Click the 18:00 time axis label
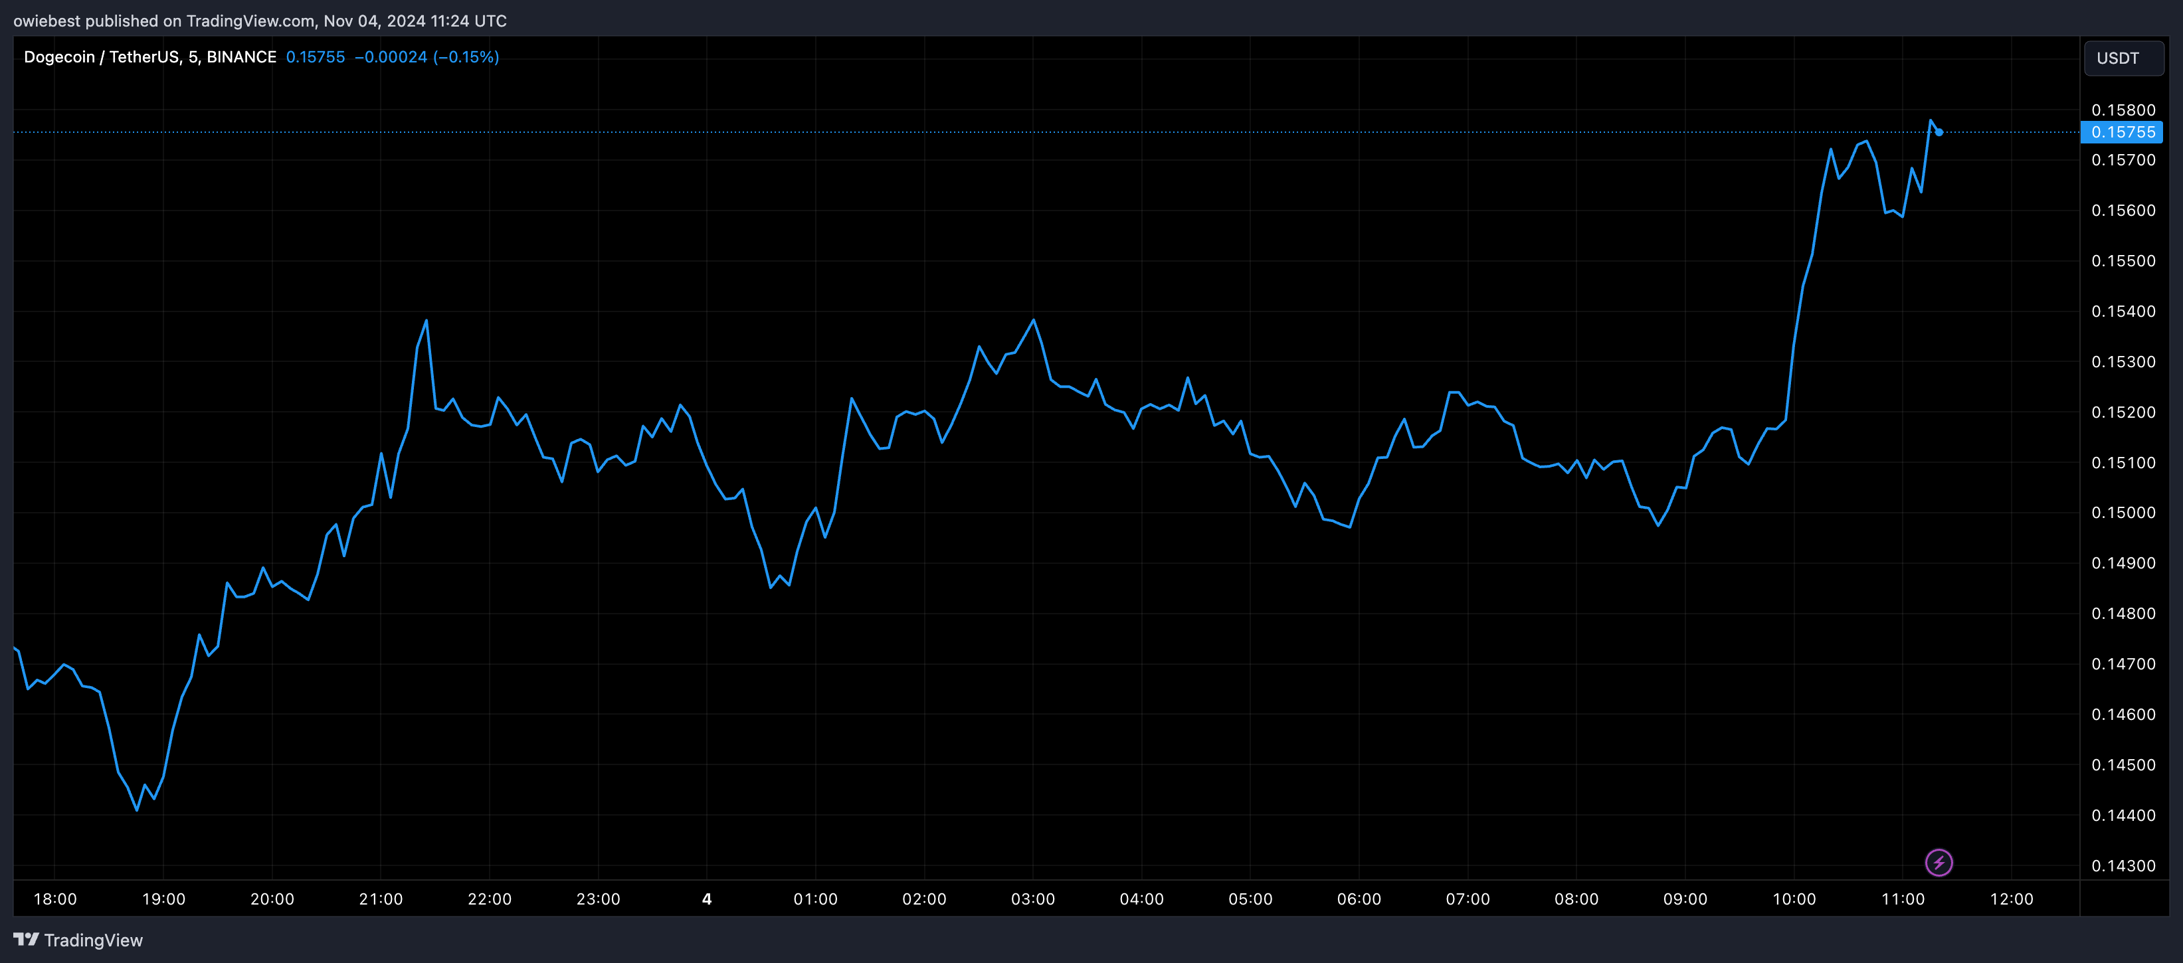The width and height of the screenshot is (2183, 963). (55, 899)
